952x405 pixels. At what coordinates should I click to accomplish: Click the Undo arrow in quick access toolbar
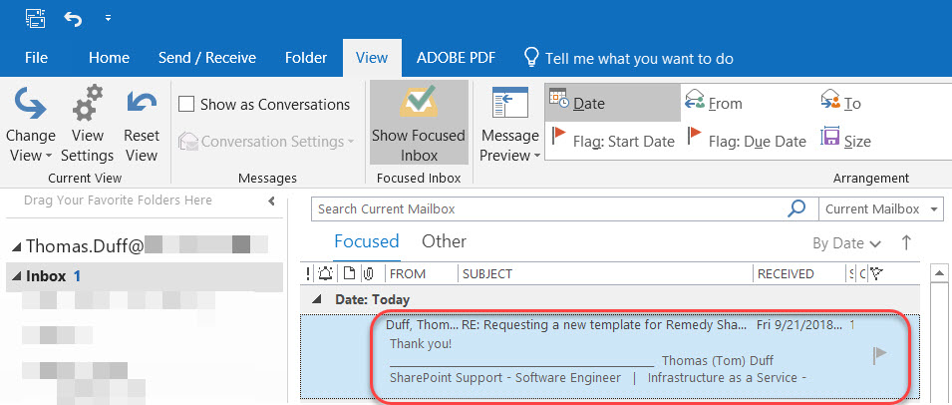tap(73, 19)
